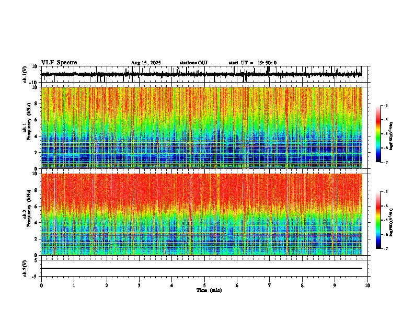The width and height of the screenshot is (414, 320).
Task: Click the "Time (min)" axis label
Action: coord(209,290)
